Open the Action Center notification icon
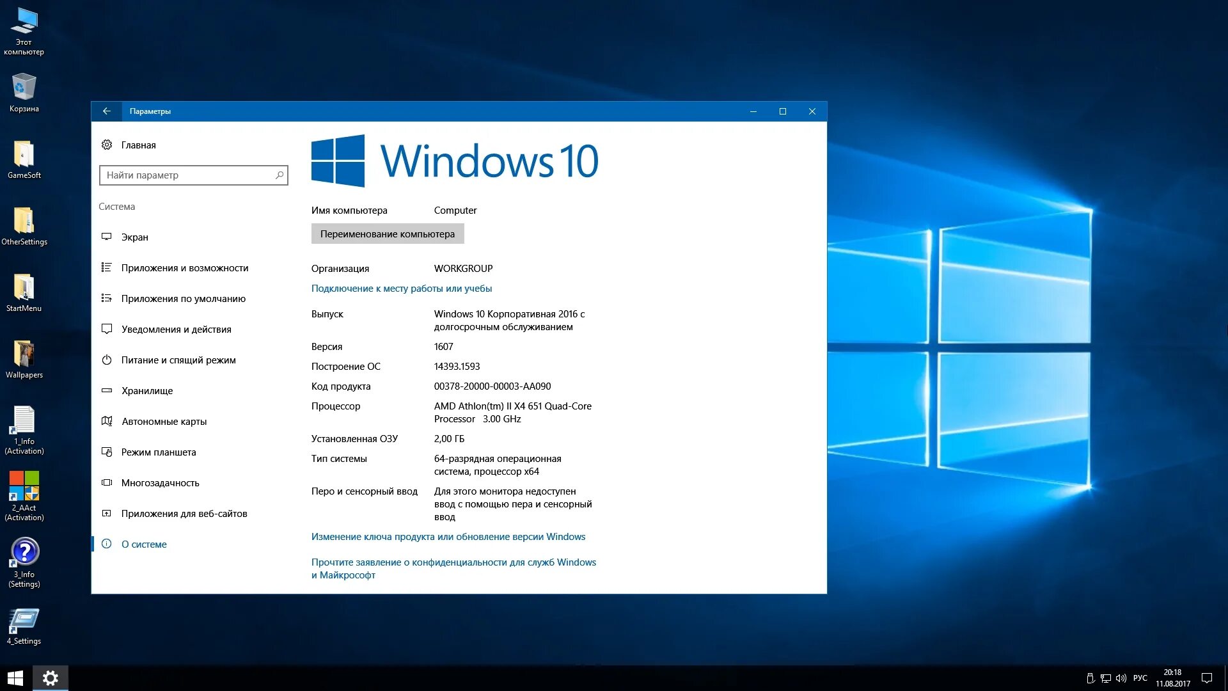 [1207, 678]
